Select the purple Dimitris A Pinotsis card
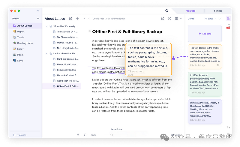240x147 pixels. coord(205,112)
